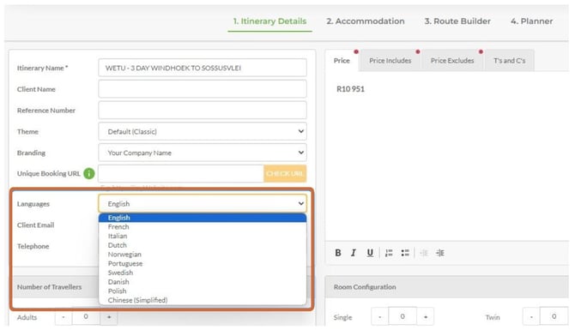The width and height of the screenshot is (575, 330).
Task: Select French in language list
Action: [203, 227]
